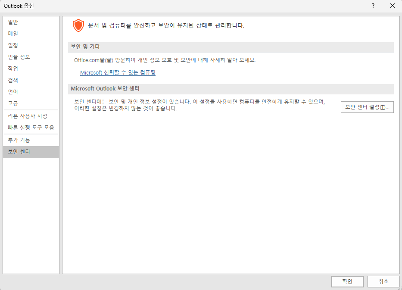Select the 작업 category
The width and height of the screenshot is (402, 290).
(x=31, y=69)
